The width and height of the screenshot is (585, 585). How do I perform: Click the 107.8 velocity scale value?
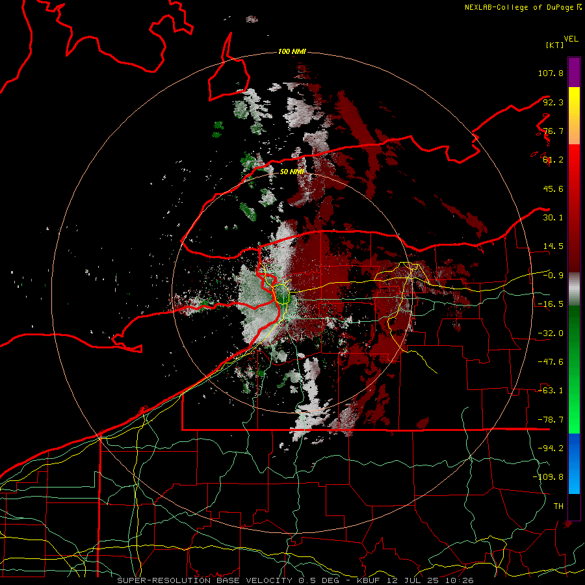click(x=551, y=73)
